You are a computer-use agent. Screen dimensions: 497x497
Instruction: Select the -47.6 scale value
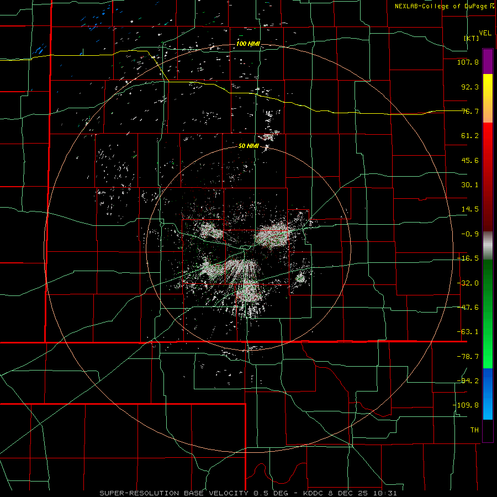tap(468, 308)
